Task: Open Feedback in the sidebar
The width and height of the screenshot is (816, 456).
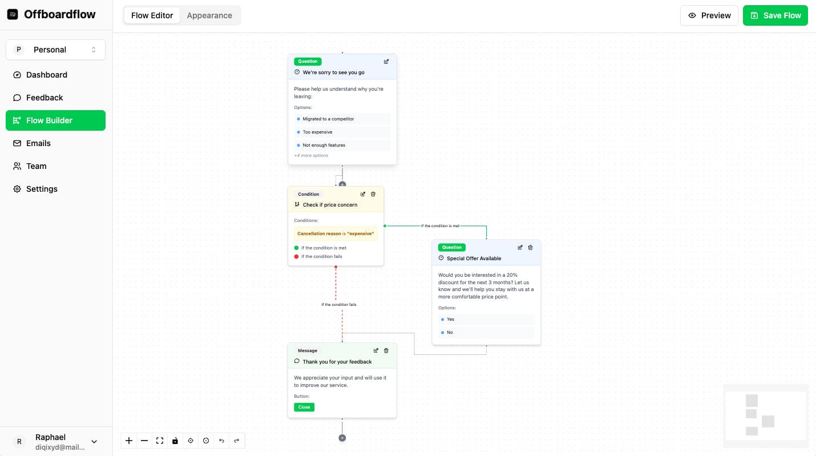Action: pos(45,98)
